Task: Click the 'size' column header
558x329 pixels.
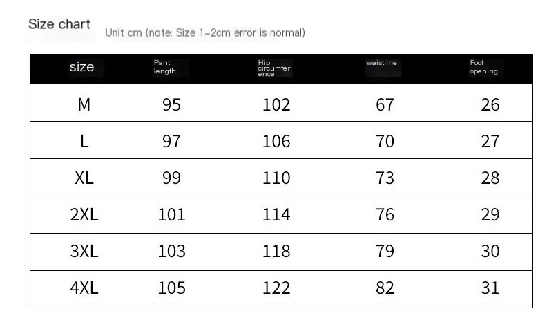Action: [82, 67]
